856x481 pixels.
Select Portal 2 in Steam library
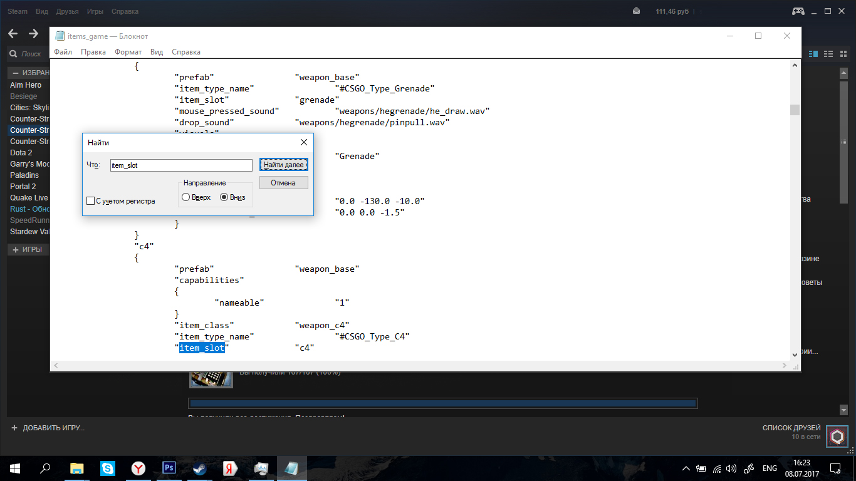click(23, 187)
